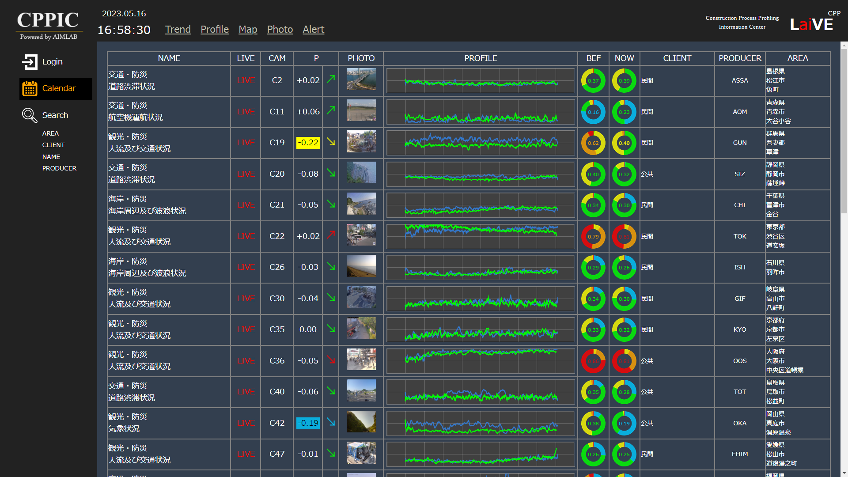The image size is (848, 477).
Task: Click the NOW donut gauge for C2
Action: click(x=624, y=81)
